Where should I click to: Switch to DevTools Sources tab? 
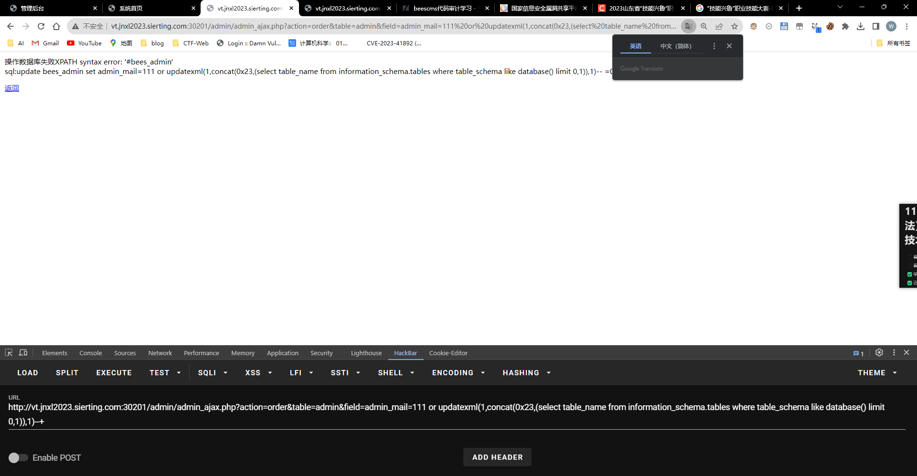125,353
